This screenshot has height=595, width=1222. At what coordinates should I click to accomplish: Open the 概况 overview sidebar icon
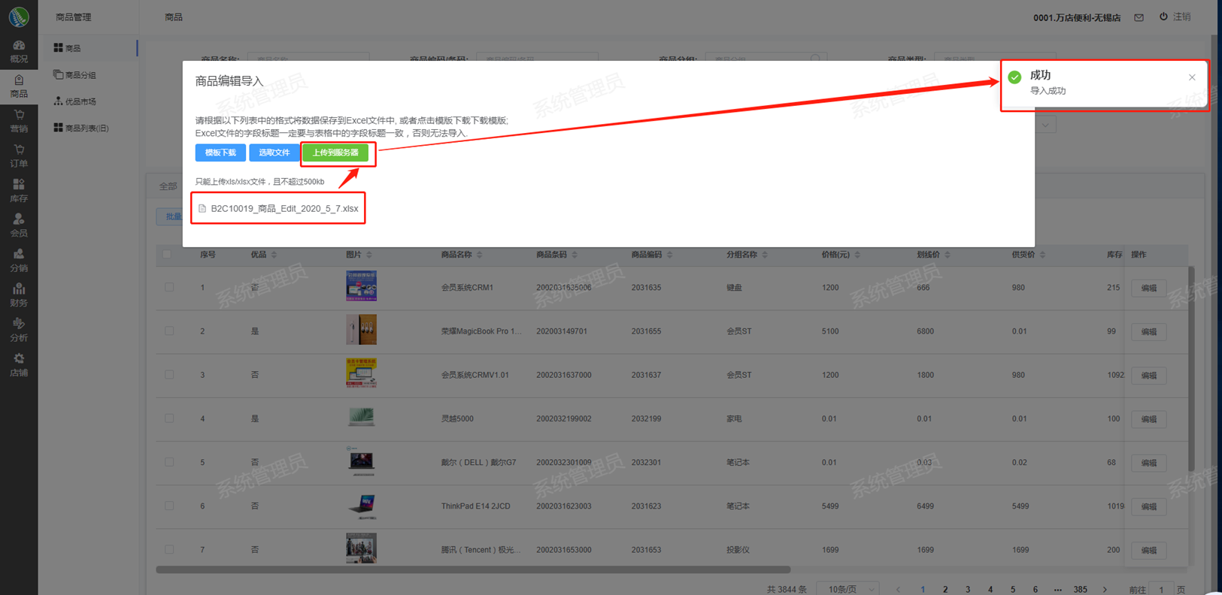tap(19, 52)
